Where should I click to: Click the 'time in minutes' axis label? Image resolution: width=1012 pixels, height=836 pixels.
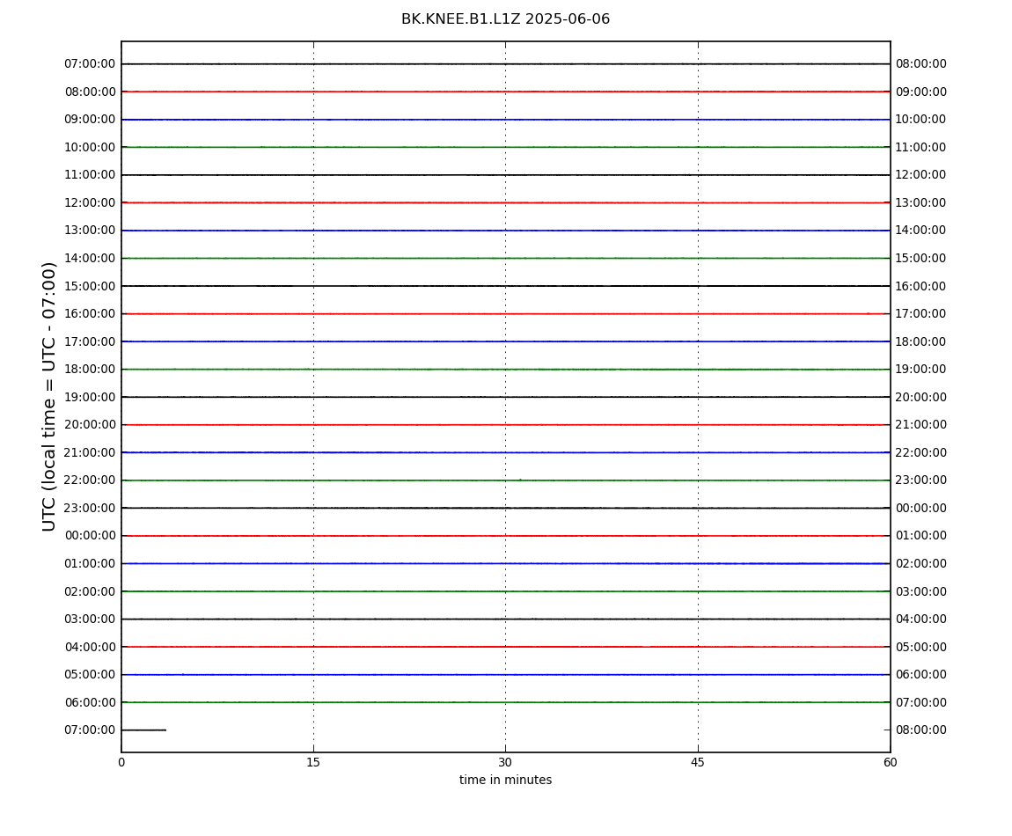[505, 780]
